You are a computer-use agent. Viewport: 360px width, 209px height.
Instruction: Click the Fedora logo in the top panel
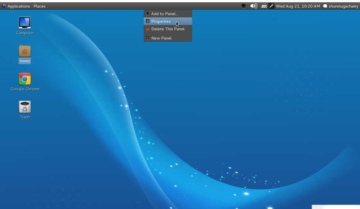point(4,6)
